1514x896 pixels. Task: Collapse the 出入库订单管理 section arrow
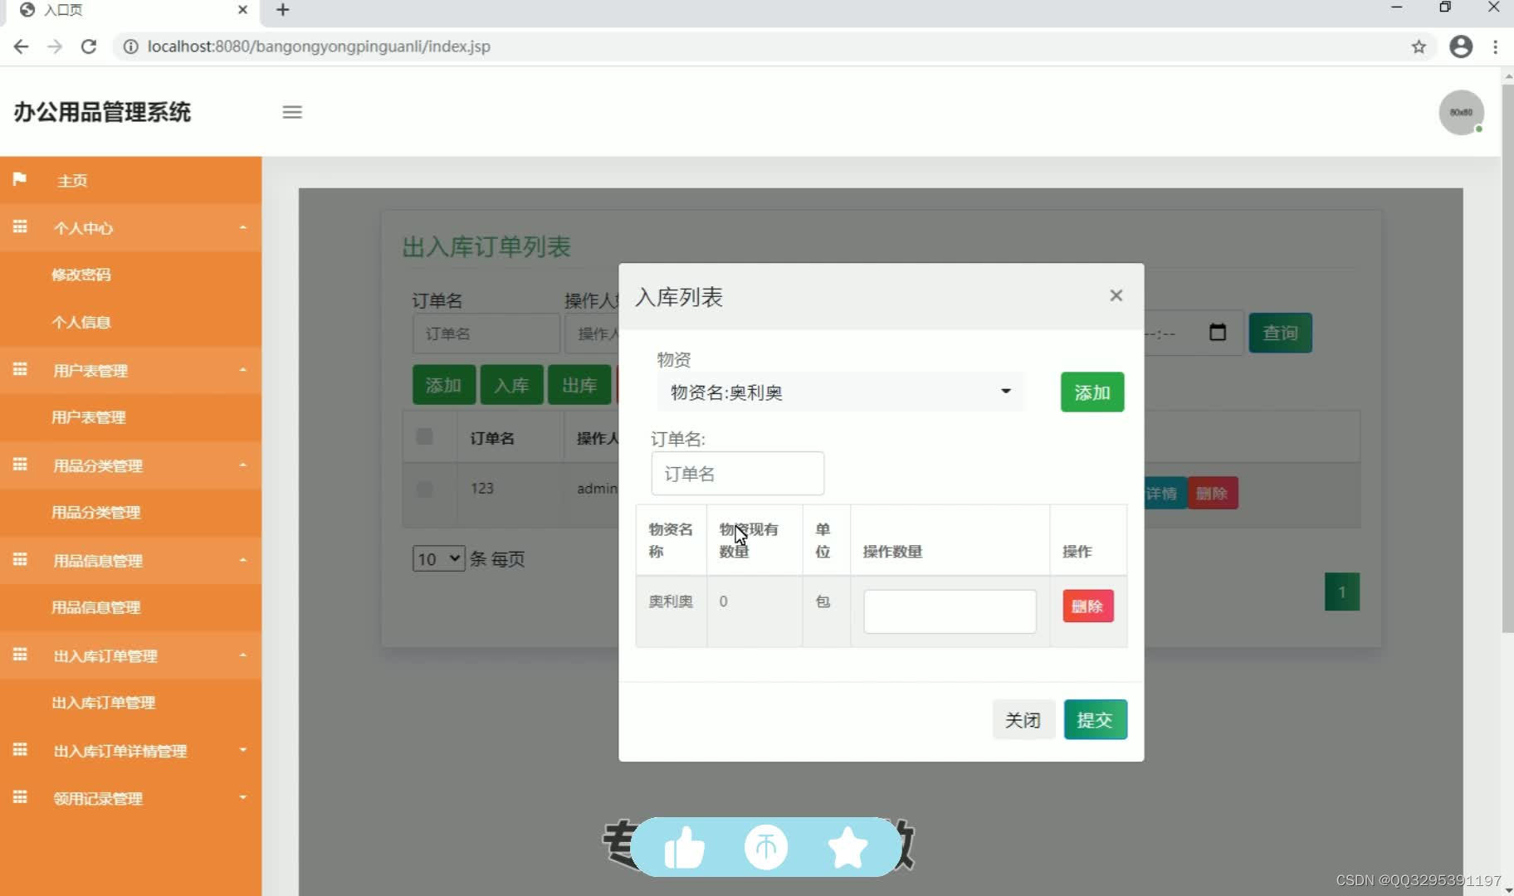coord(243,655)
